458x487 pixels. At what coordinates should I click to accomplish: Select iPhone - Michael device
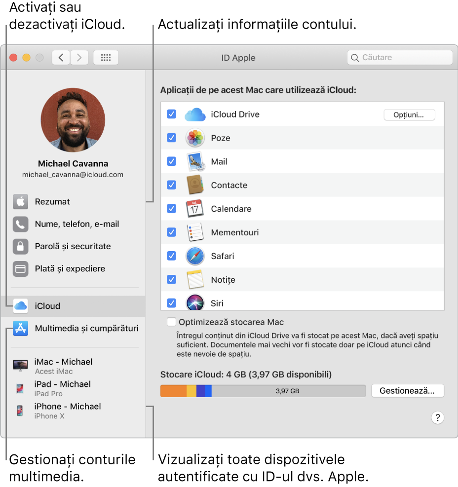coord(74,411)
